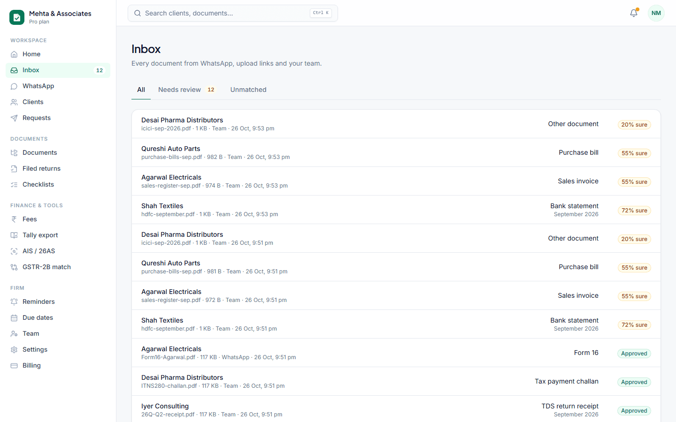
Task: Click the Inbox count badge 12 in sidebar
Action: tap(100, 70)
